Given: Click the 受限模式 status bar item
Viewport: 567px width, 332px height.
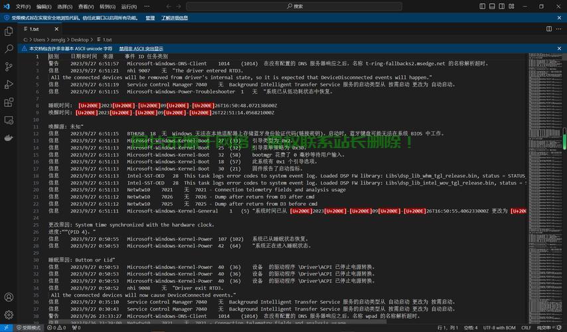Looking at the screenshot, I should coord(29,327).
